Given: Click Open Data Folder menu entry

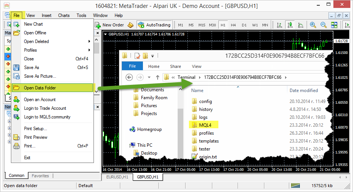Looking at the screenshot, I should pos(52,88).
